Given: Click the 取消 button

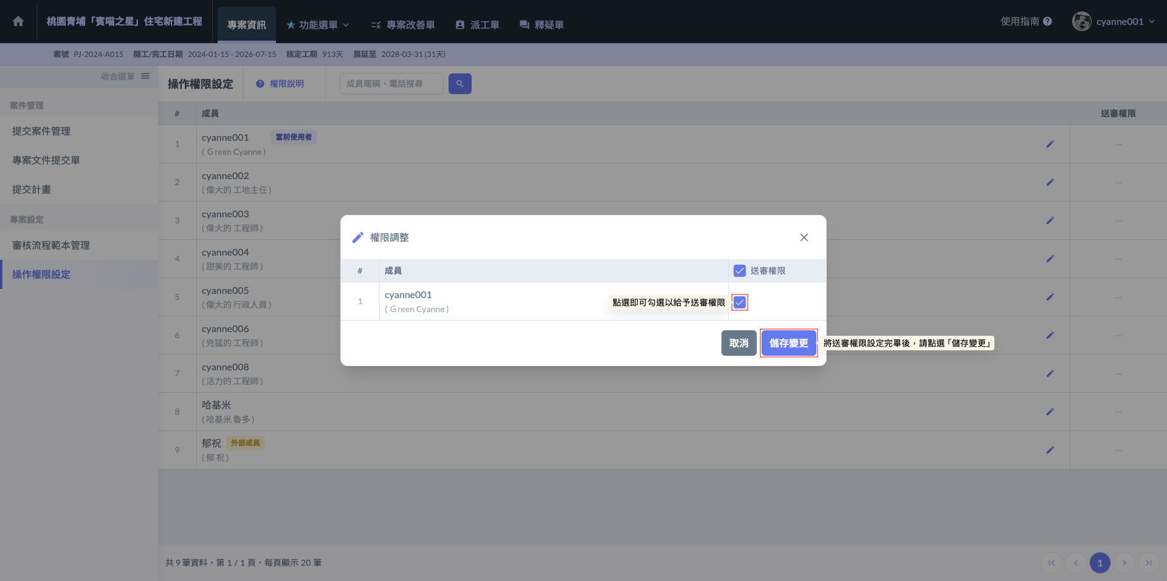Looking at the screenshot, I should tap(739, 343).
